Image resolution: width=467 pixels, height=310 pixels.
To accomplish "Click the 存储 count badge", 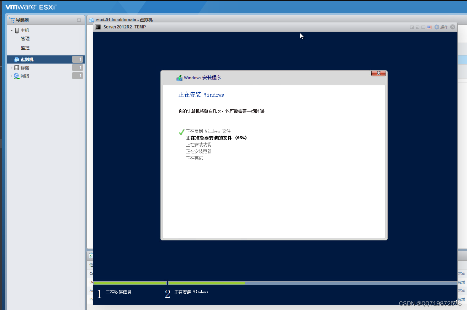I will (78, 67).
